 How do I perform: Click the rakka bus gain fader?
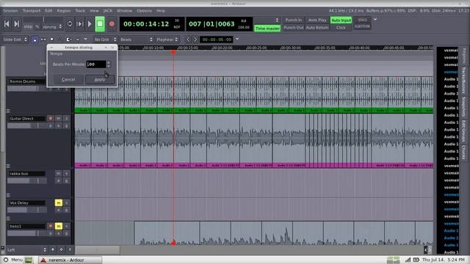27,181
